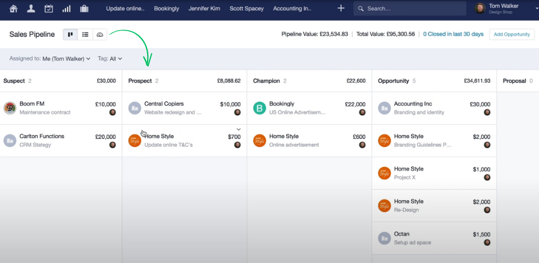
Task: Click Tom Walker profile avatar
Action: pos(480,9)
